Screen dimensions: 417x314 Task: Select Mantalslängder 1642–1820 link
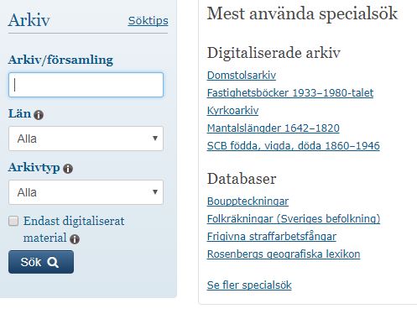point(273,128)
